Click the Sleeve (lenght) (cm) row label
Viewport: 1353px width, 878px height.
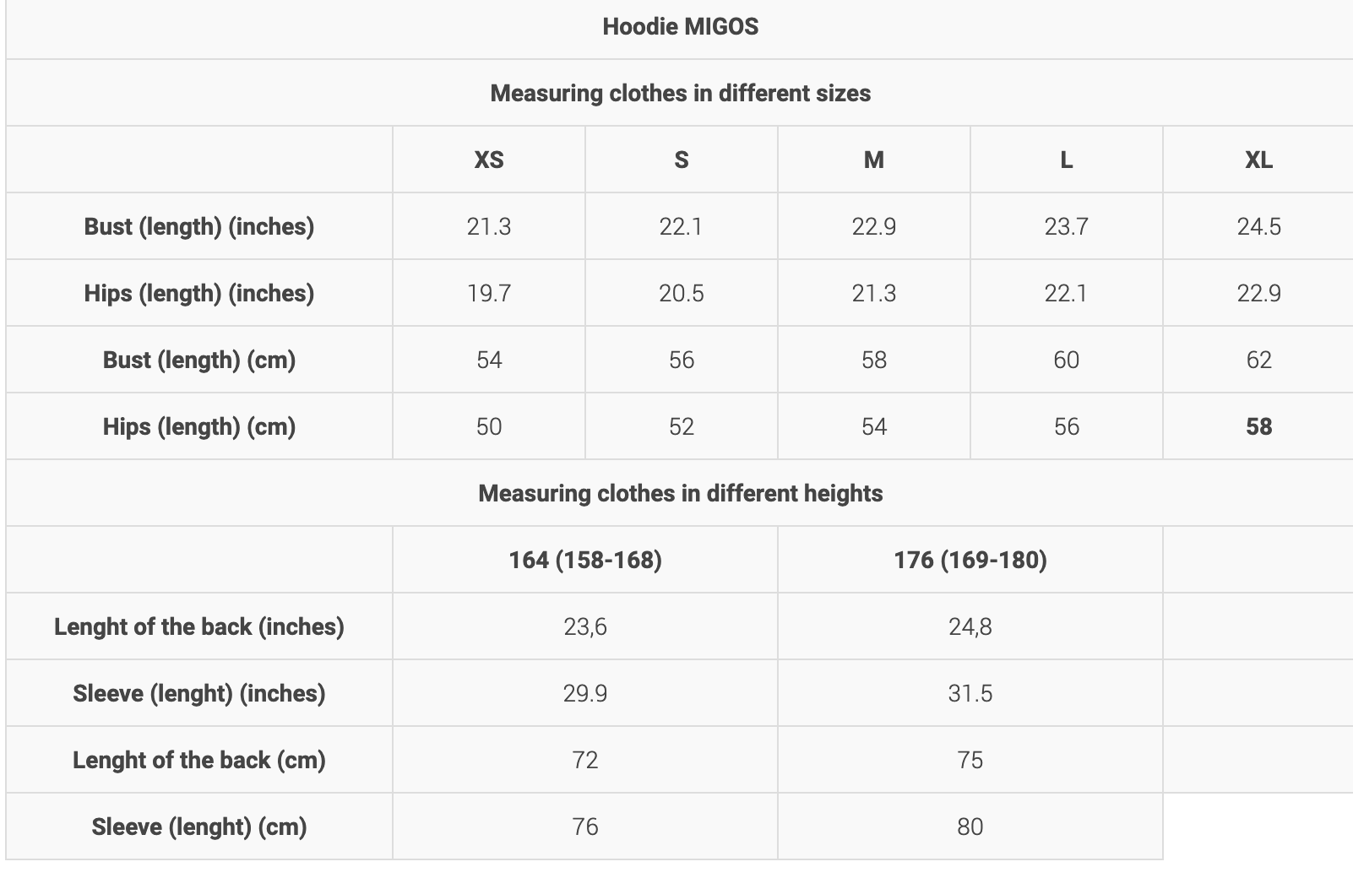point(199,827)
